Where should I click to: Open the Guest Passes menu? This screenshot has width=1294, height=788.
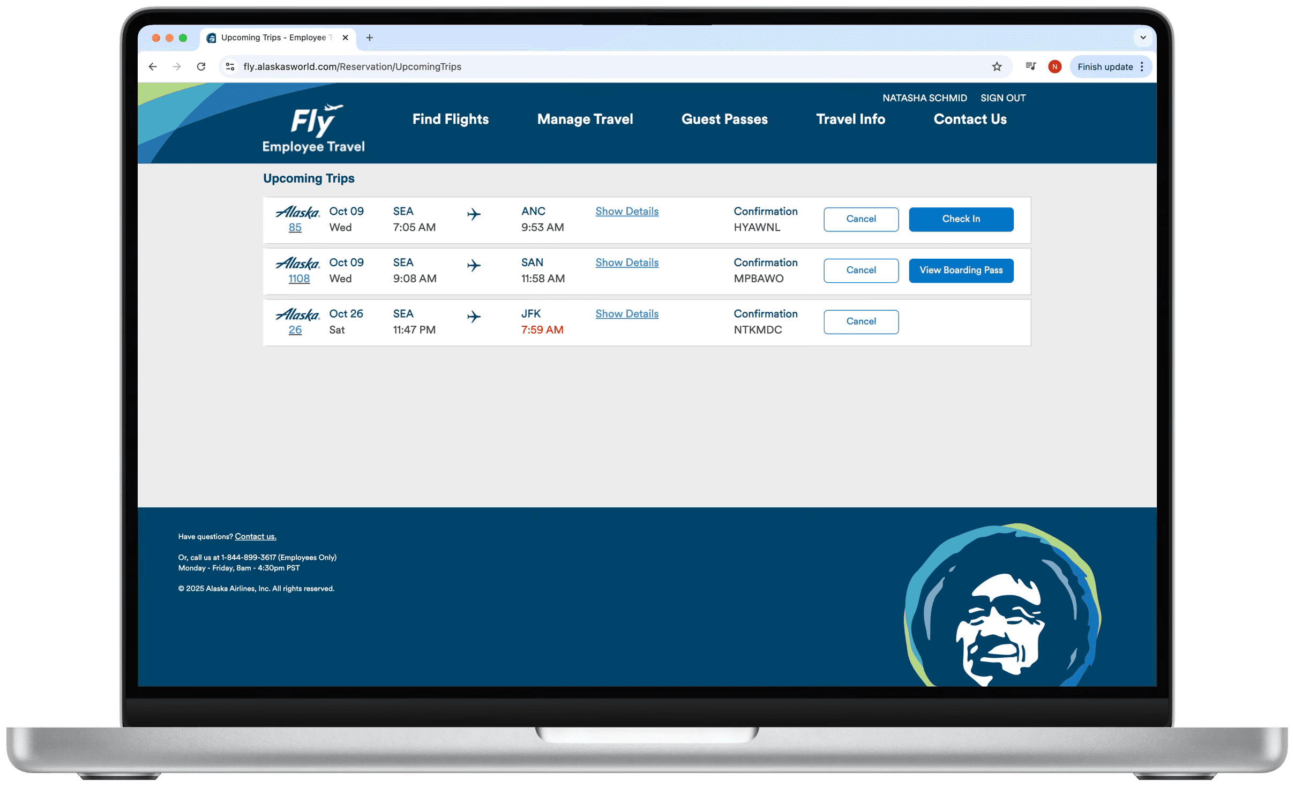[724, 119]
